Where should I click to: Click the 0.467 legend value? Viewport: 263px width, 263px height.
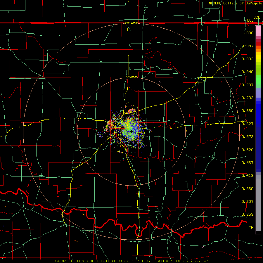(x=248, y=163)
